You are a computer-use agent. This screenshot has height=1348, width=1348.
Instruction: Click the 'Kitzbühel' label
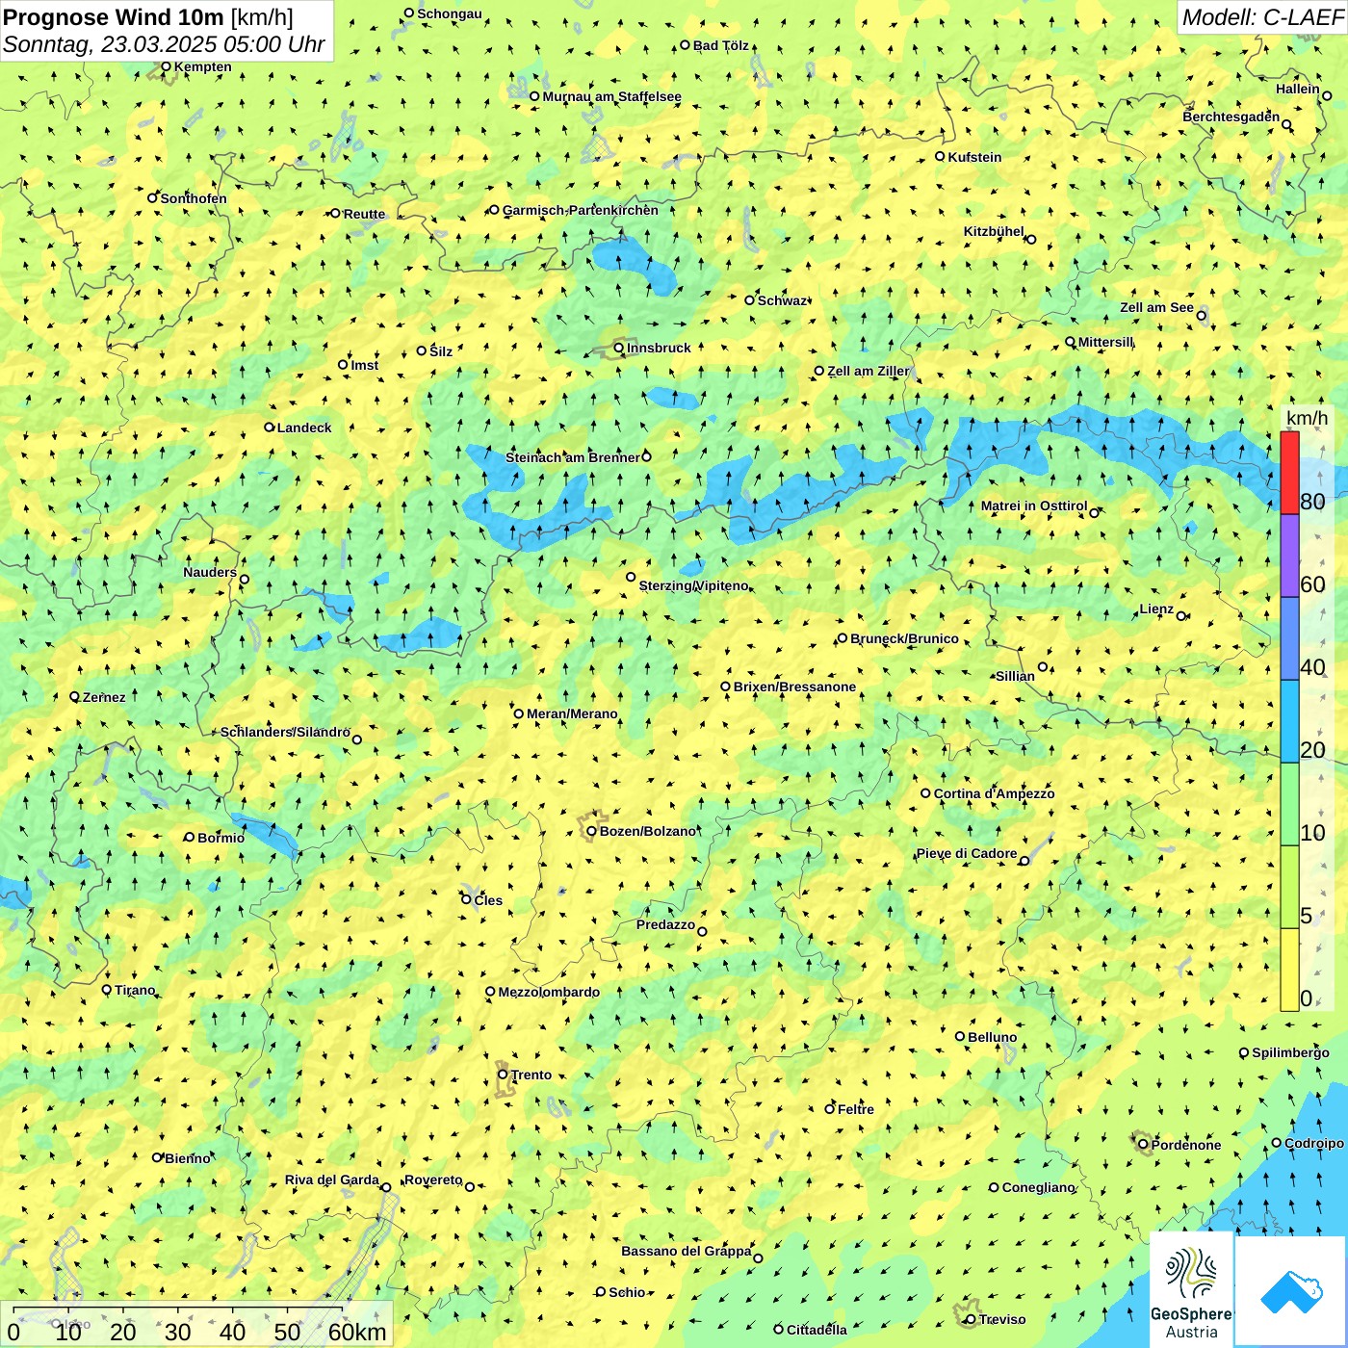(x=994, y=231)
